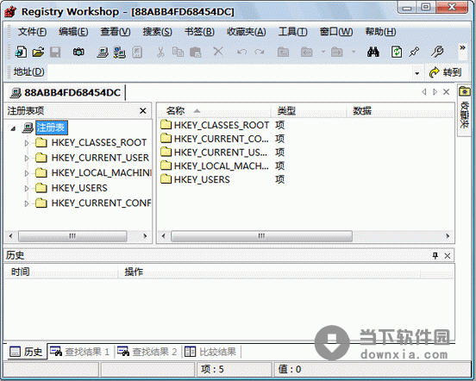
Task: Open the Favorites star sidebar icon
Action: [x=464, y=91]
